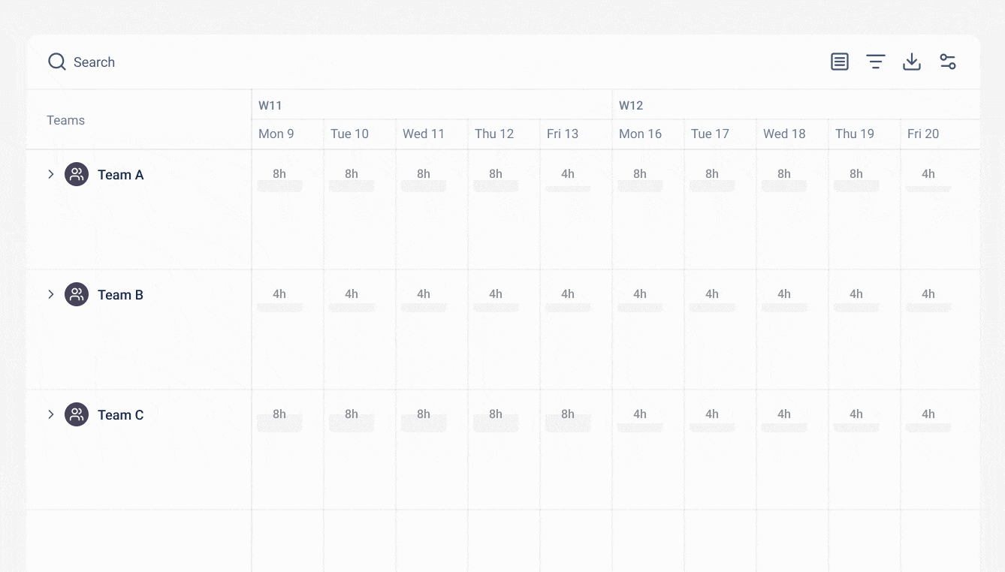Select the Thu 19 day header
Screen dimensions: 1005x572
tap(855, 134)
